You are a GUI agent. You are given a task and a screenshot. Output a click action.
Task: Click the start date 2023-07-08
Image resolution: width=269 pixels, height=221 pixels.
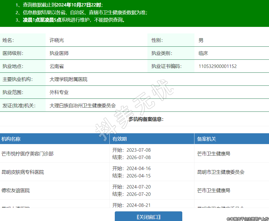pyautogui.click(x=138, y=150)
